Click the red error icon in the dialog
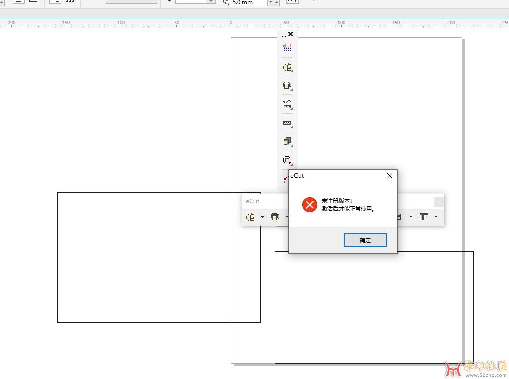509x379 pixels. tap(309, 205)
